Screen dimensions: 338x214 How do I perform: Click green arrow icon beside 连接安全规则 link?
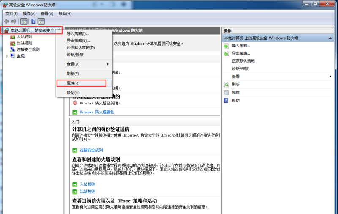pos(75,151)
